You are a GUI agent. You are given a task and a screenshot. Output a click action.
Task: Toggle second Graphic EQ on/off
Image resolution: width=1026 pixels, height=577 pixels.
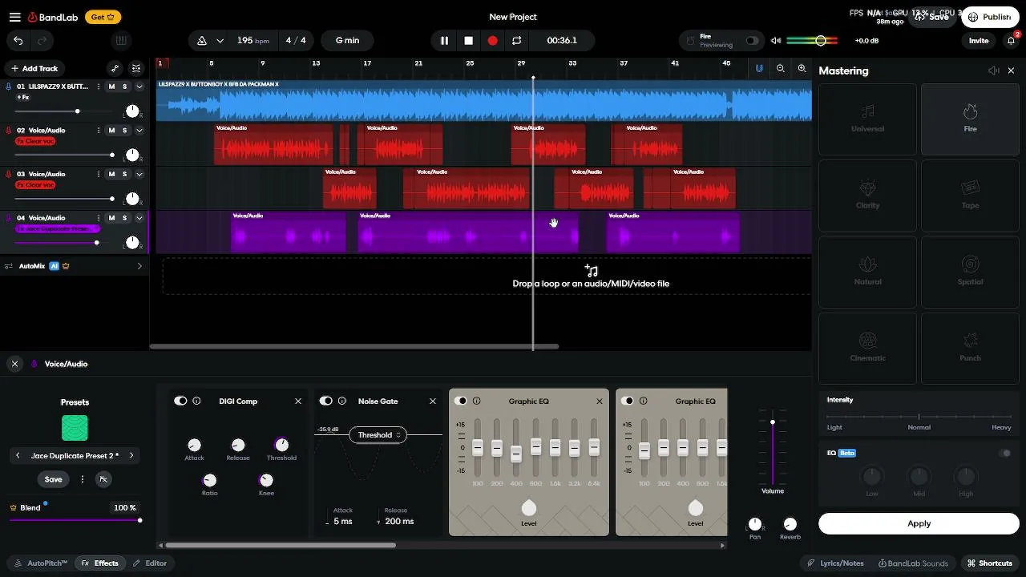[x=627, y=401]
